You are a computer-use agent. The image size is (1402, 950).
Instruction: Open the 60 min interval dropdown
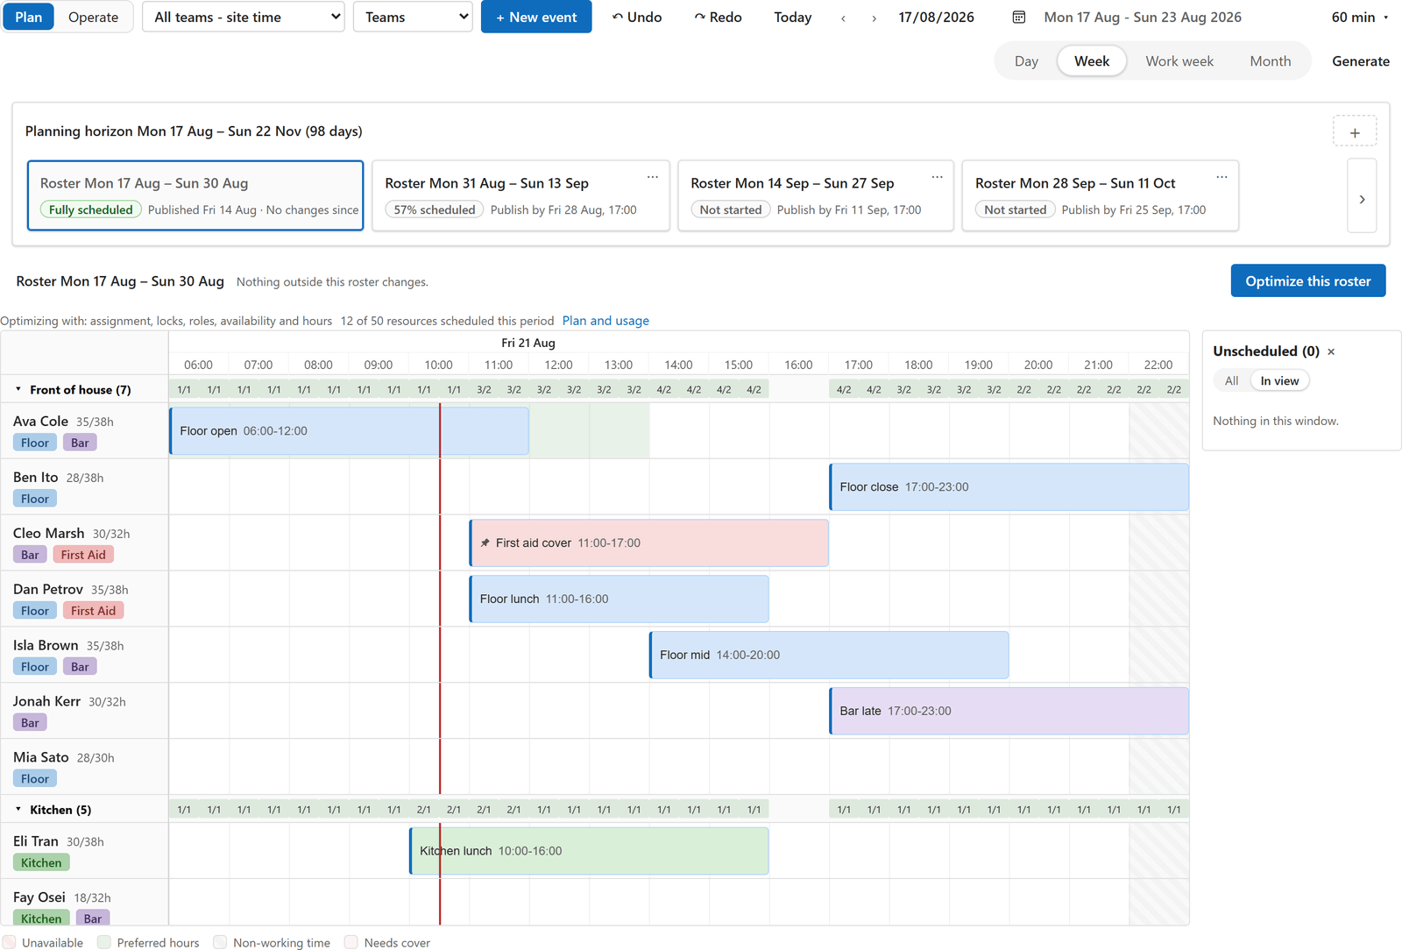tap(1359, 17)
